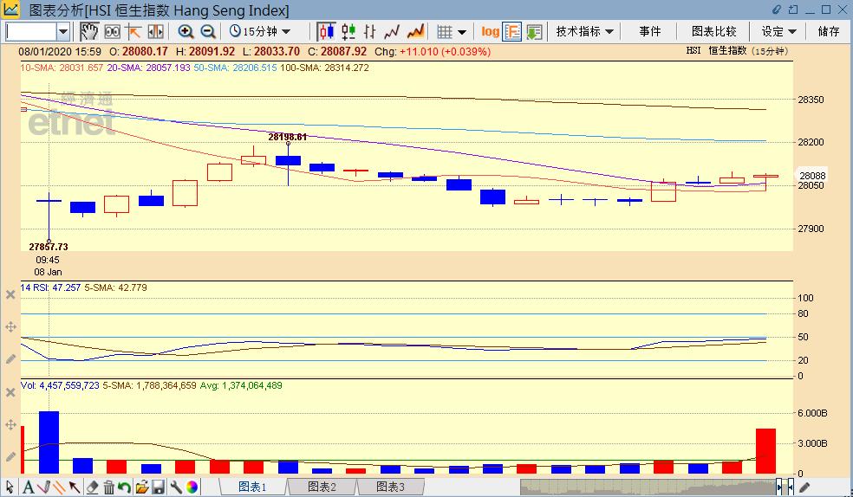
Task: Select the hand pan tool
Action: point(89,31)
